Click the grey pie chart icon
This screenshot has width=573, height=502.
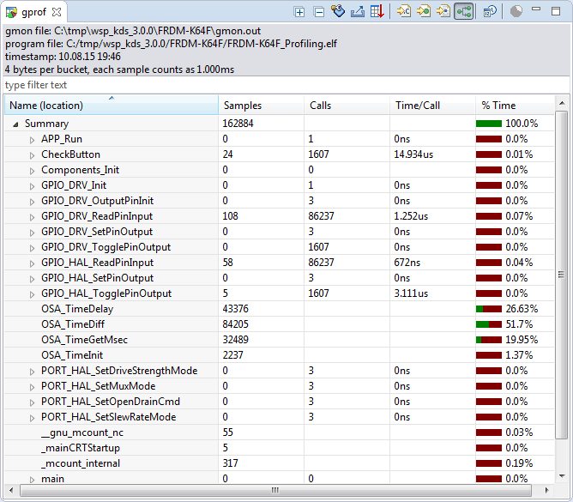pos(516,11)
